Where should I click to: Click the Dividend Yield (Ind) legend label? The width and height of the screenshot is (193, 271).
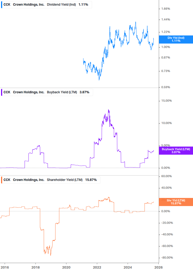(x=61, y=5)
